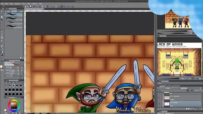
Task: Open the Sub view palette menu icon
Action: pyautogui.click(x=158, y=36)
